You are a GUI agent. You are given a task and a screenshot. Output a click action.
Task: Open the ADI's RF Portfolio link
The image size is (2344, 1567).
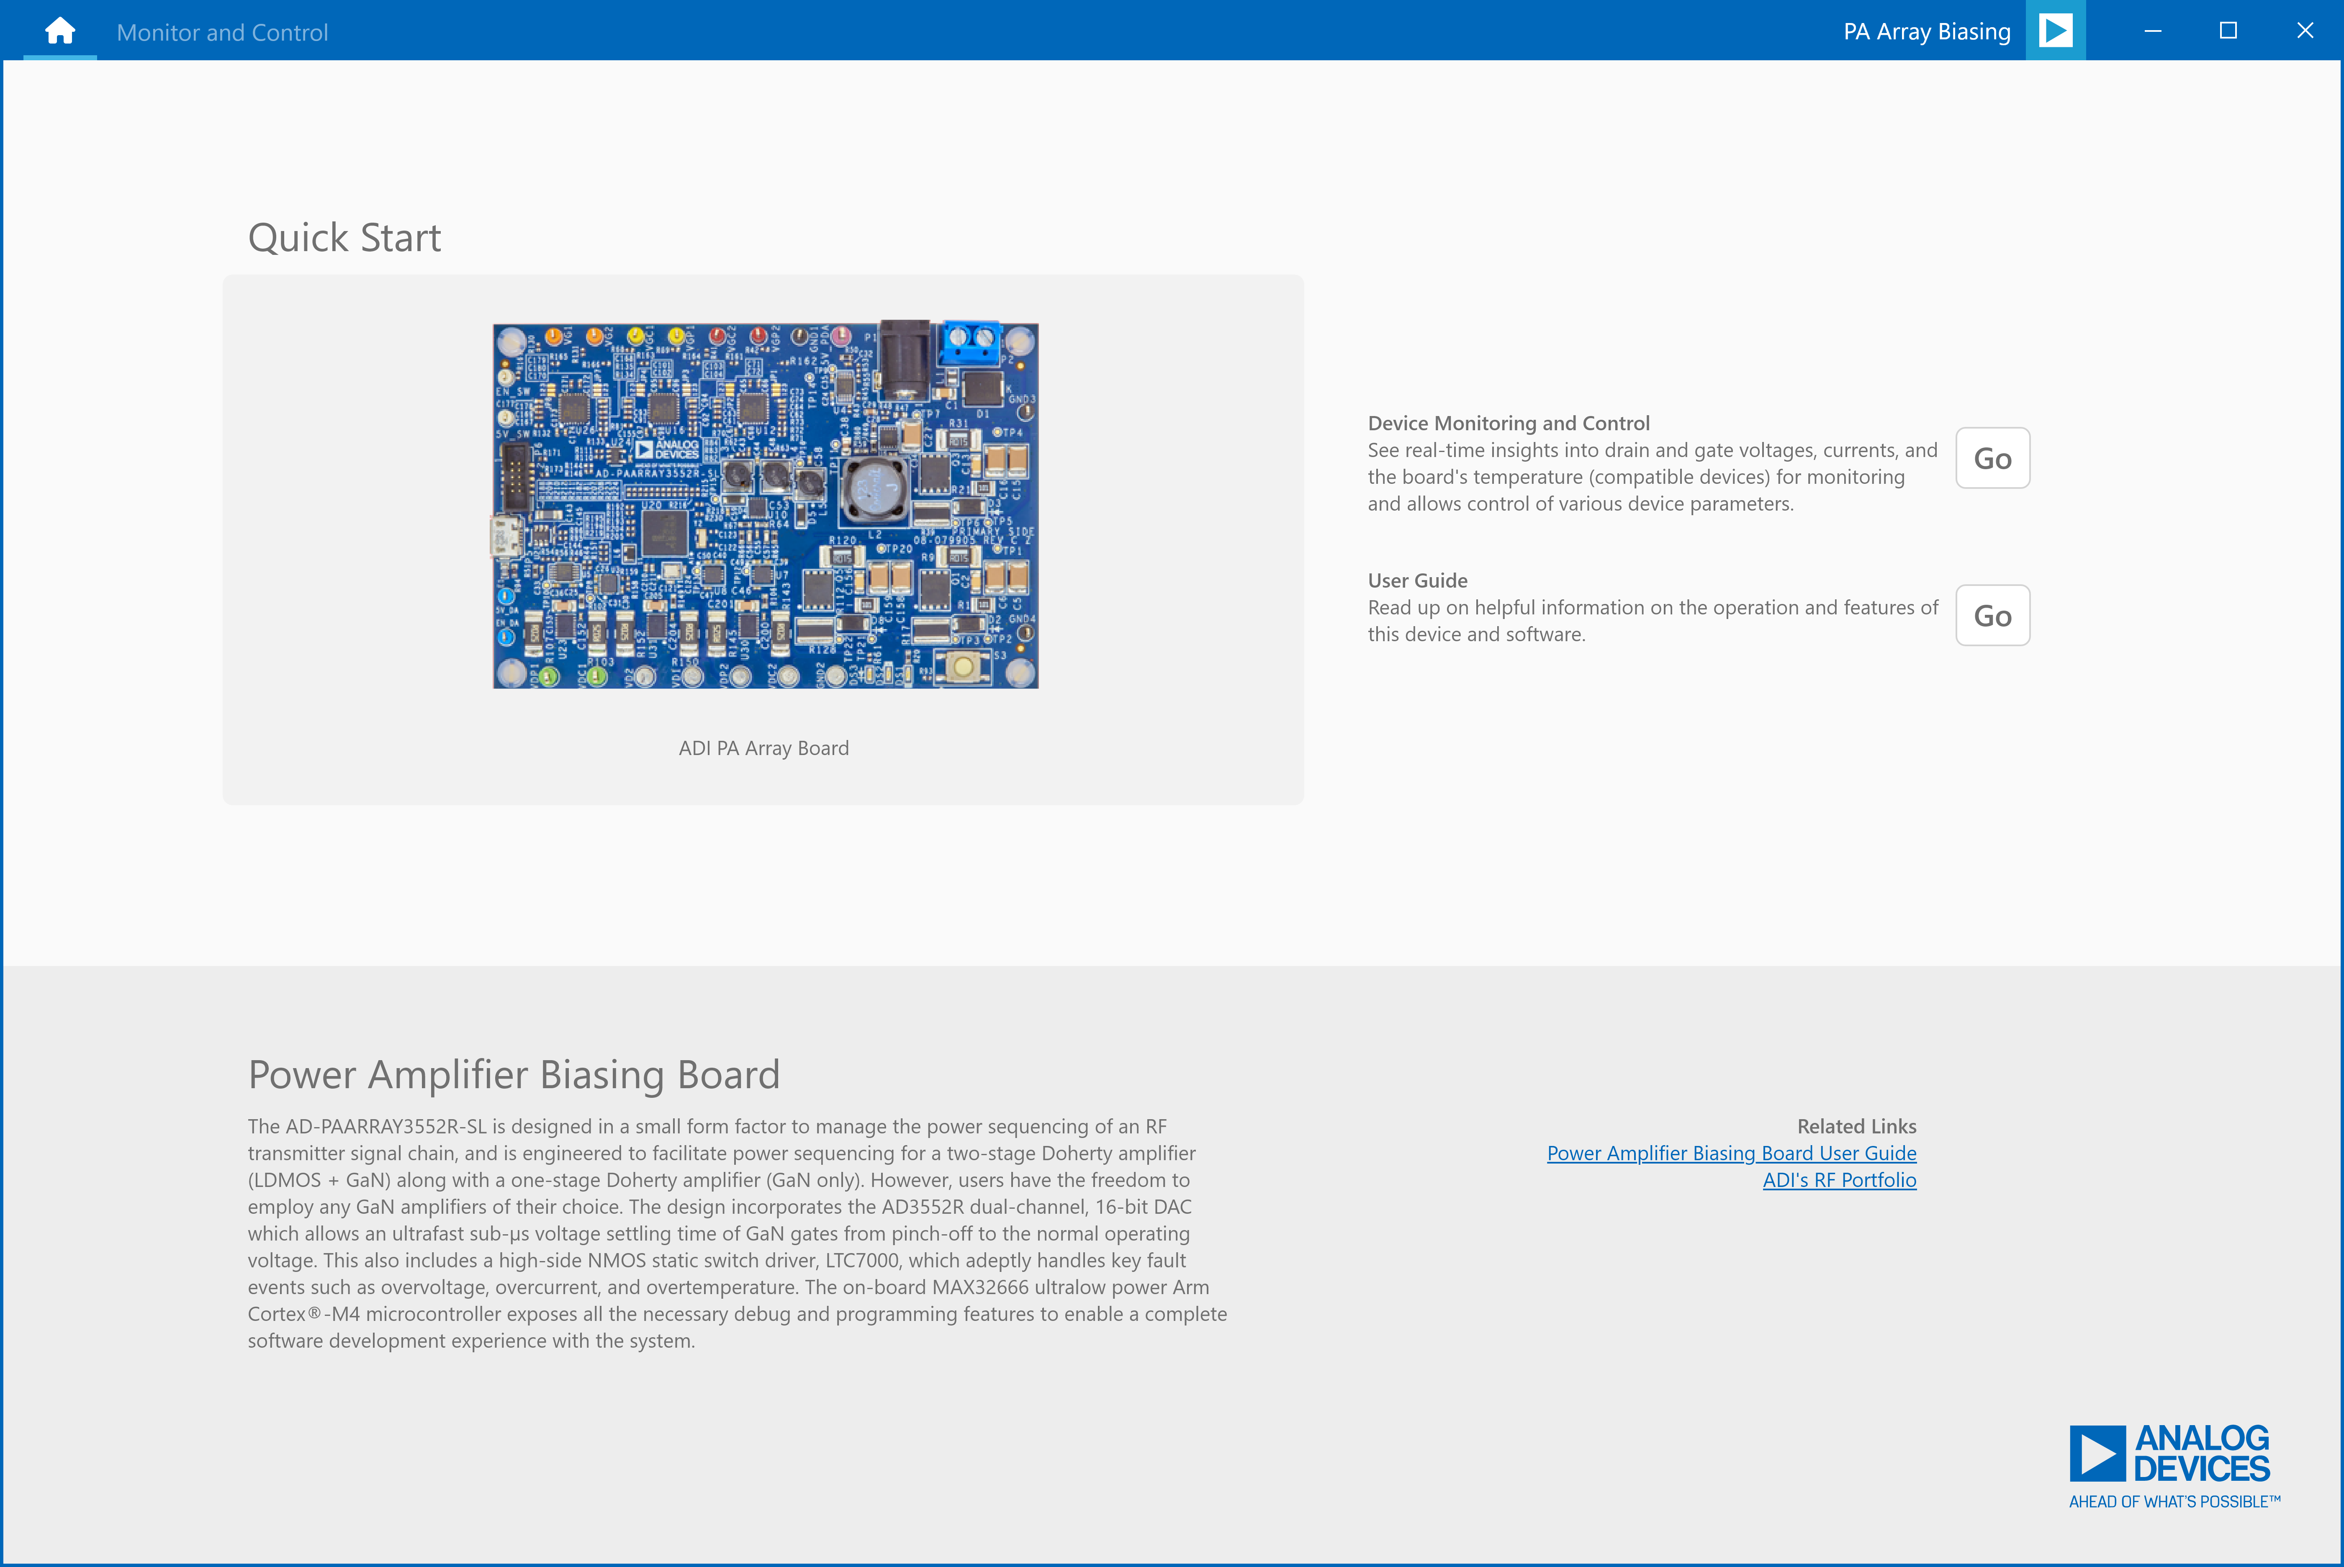pyautogui.click(x=1840, y=1179)
